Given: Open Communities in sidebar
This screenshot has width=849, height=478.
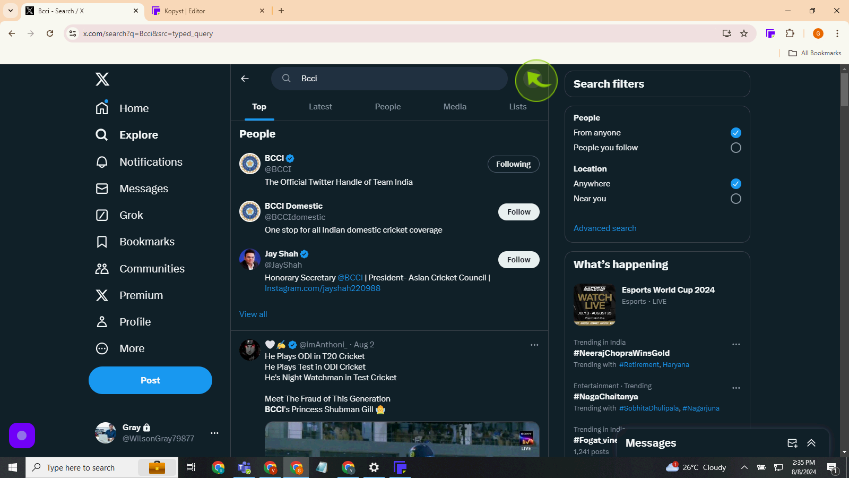Looking at the screenshot, I should 140,269.
